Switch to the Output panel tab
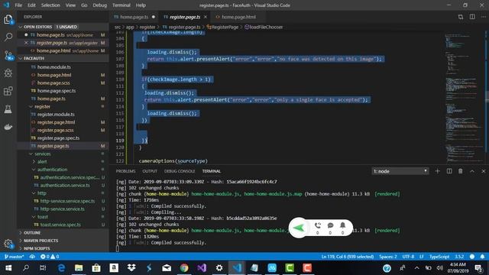Screen dimensions: 489x275 (150, 171)
